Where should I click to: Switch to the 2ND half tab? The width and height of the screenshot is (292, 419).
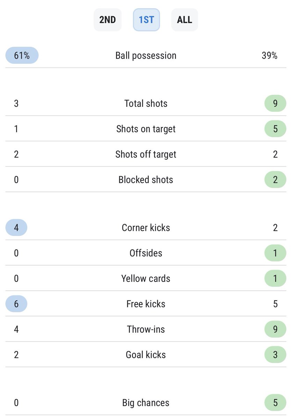107,20
